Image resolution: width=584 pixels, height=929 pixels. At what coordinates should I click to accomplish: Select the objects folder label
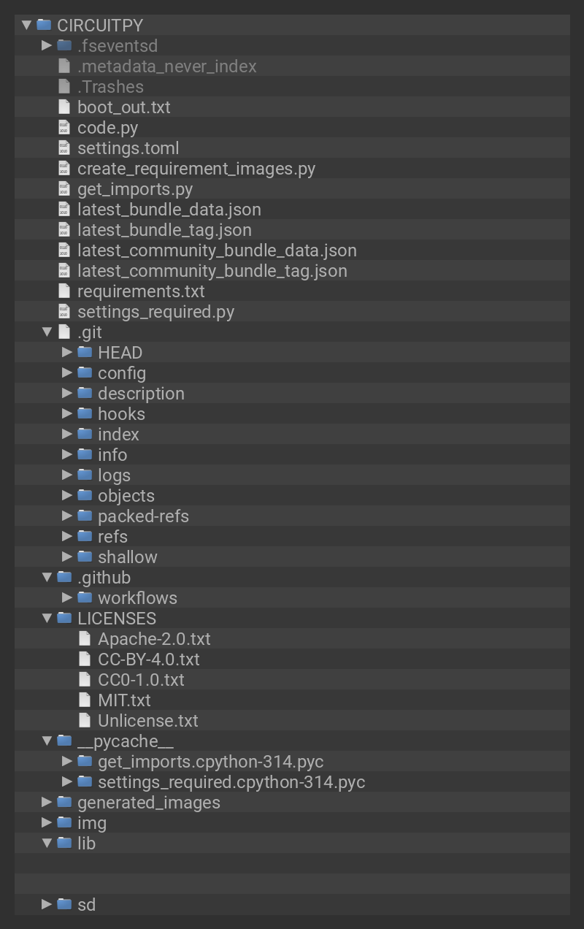tap(126, 496)
